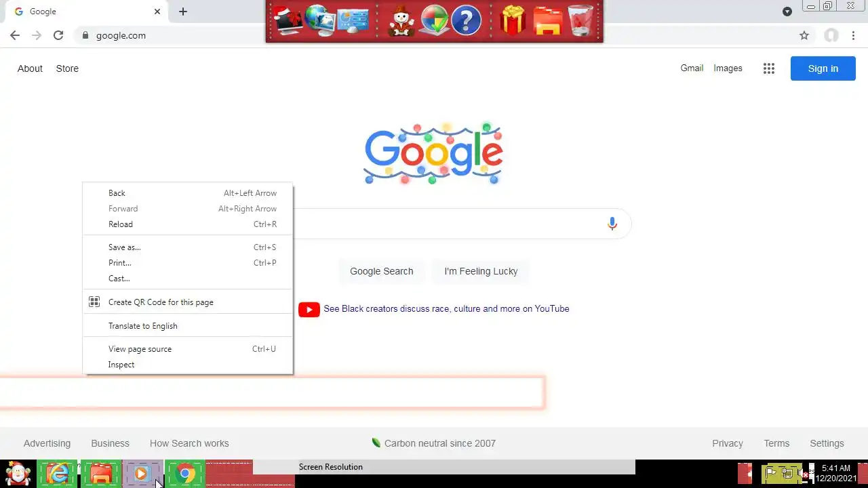Open the Chrome profile avatar icon

[831, 35]
